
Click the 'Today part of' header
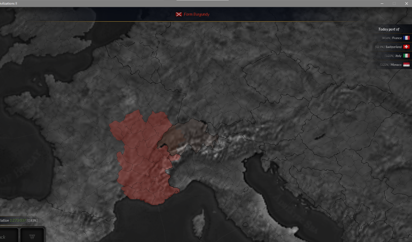(x=389, y=29)
